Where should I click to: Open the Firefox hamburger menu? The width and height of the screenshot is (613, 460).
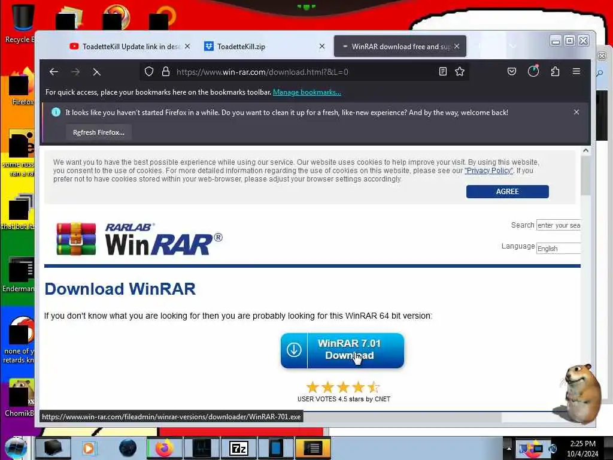576,72
